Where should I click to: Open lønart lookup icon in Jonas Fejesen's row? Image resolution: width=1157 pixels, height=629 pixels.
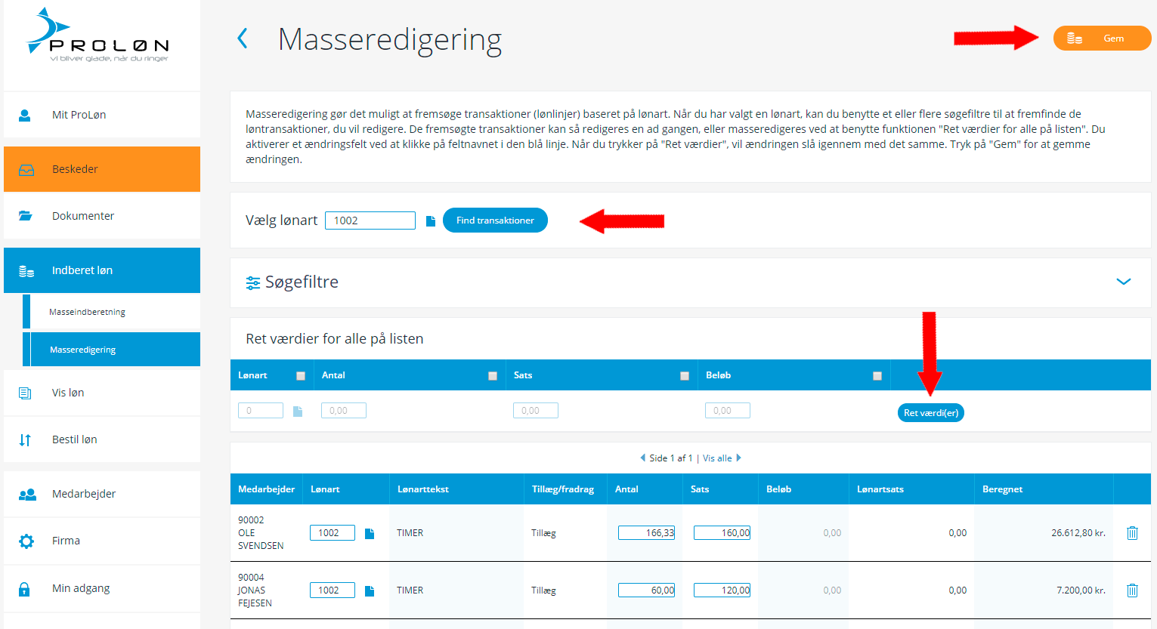370,591
